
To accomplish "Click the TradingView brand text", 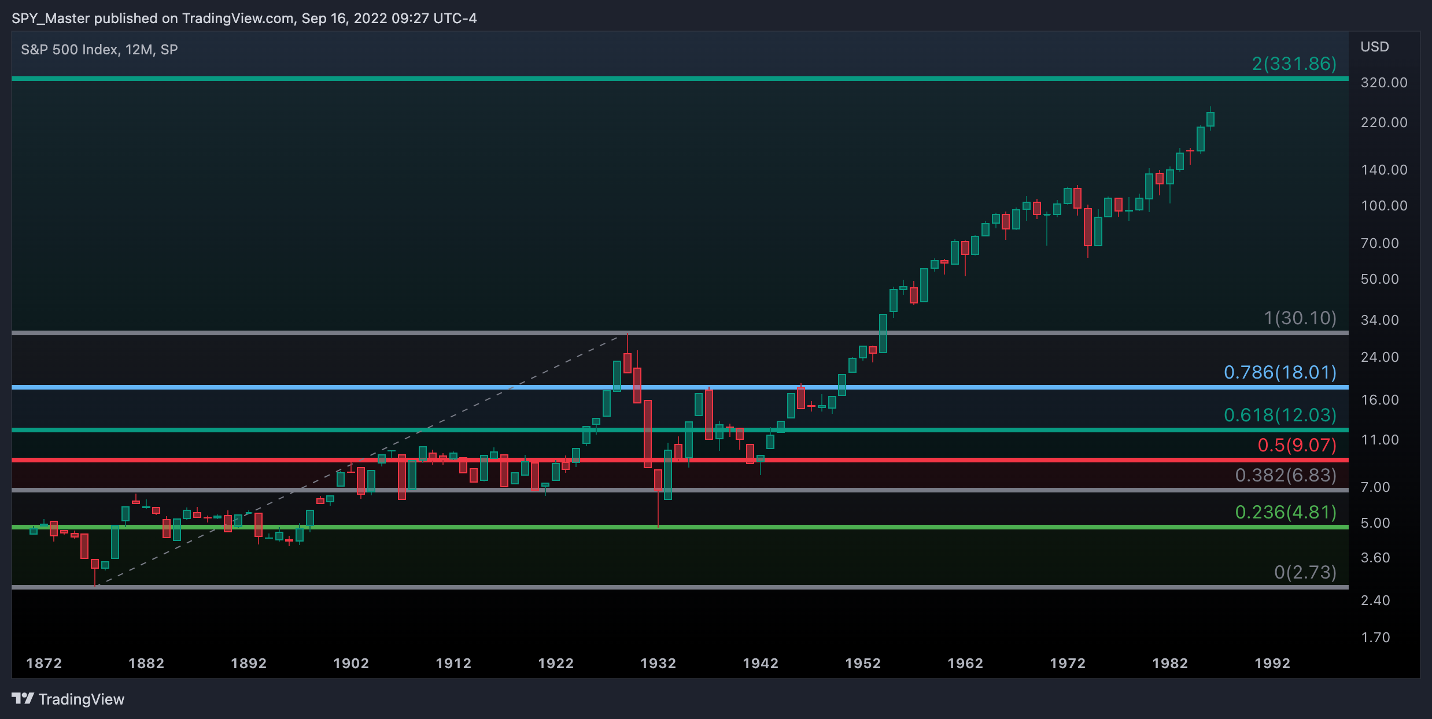I will click(x=82, y=699).
